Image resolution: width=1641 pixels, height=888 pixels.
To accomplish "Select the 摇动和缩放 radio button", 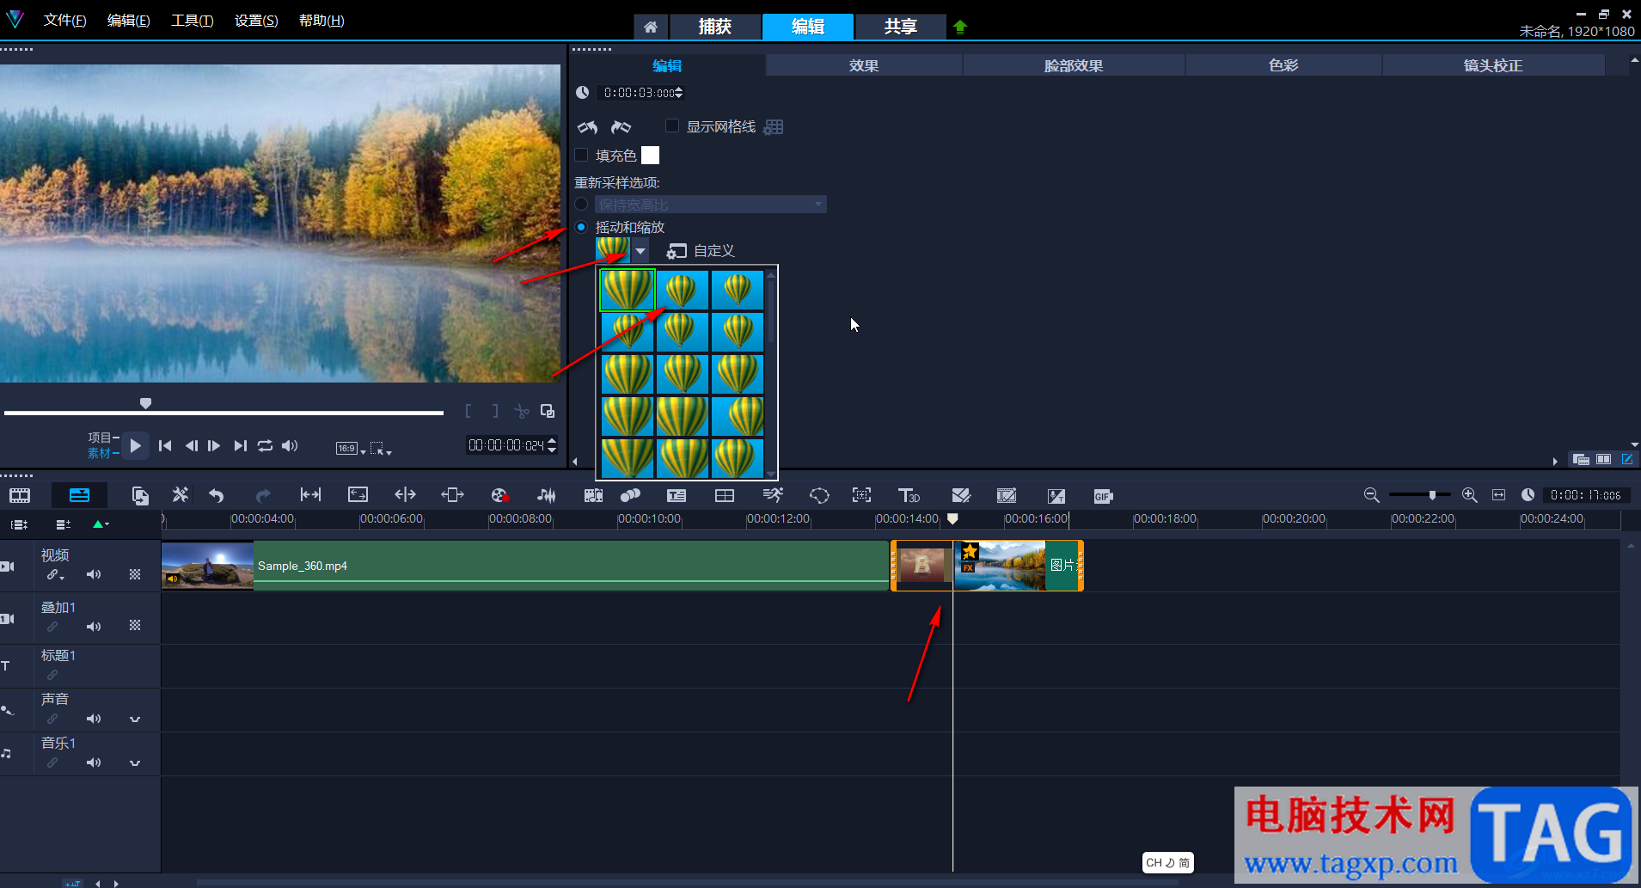I will point(581,227).
